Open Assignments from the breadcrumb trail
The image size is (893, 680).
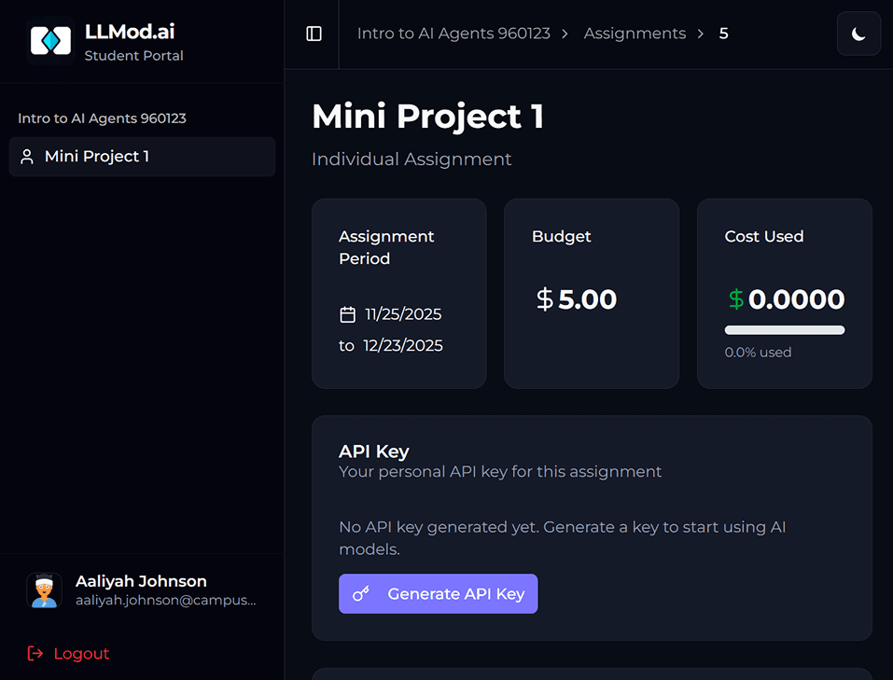click(635, 33)
